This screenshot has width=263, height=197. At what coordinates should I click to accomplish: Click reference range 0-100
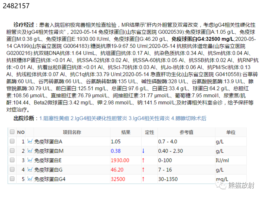tap(165, 160)
